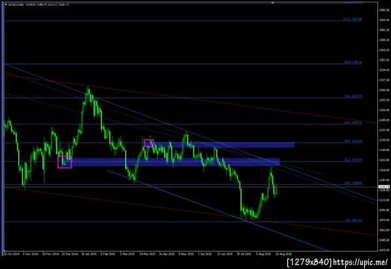Viewport: 391px width, 269px height.
Task: Click the 6 Nov 2014 date label
Action: 31,254
